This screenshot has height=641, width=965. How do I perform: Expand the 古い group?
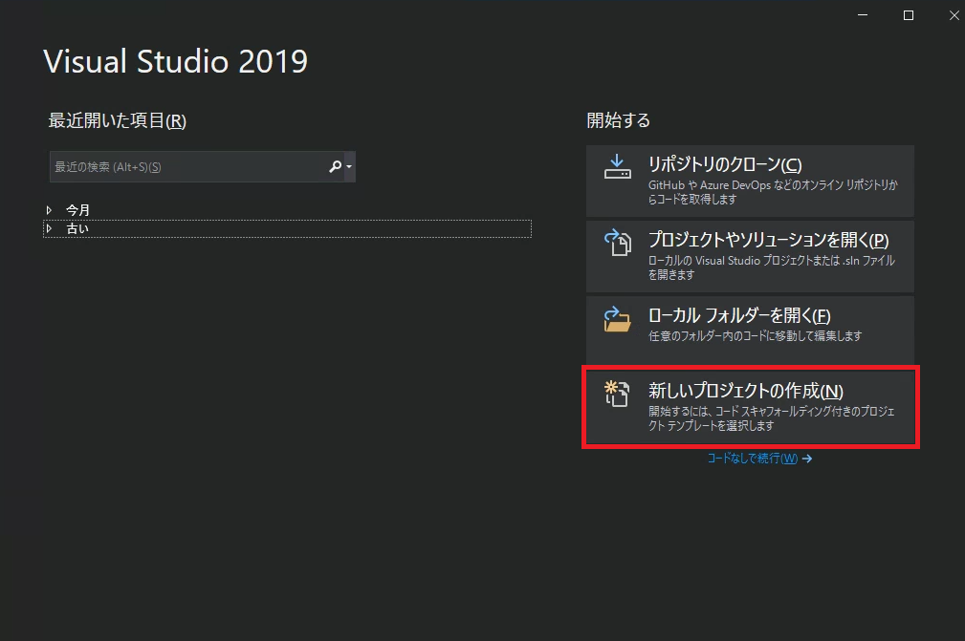(x=49, y=228)
